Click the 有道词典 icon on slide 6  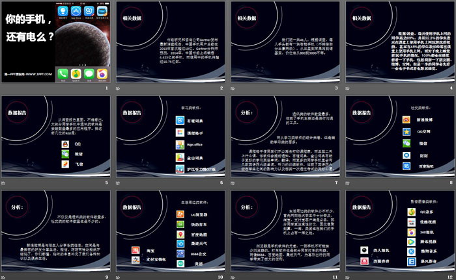(179, 121)
